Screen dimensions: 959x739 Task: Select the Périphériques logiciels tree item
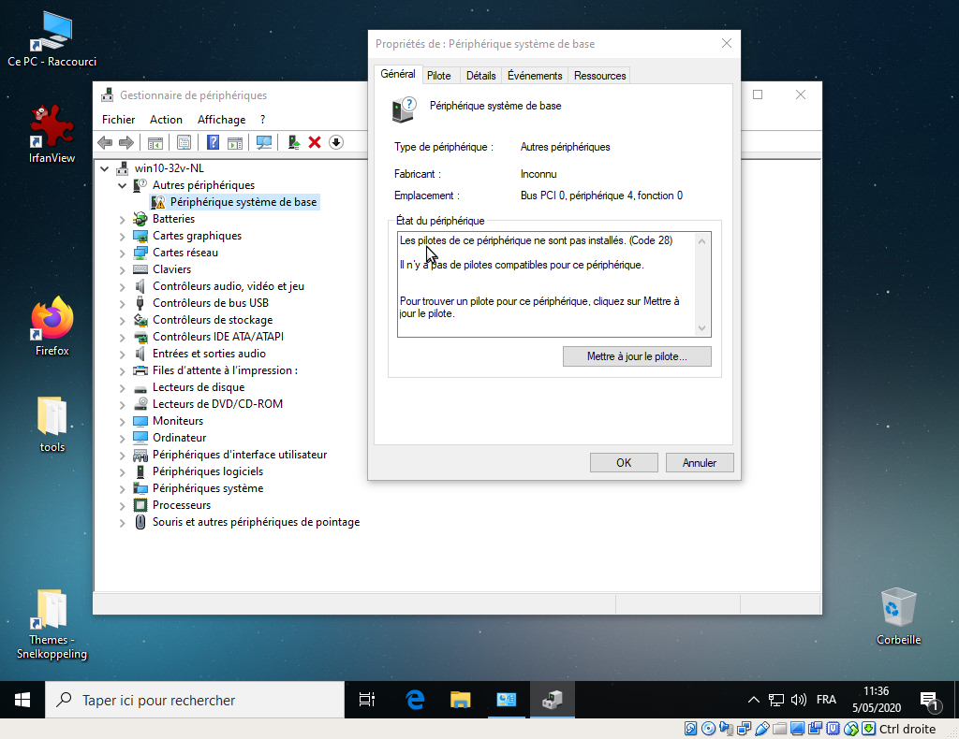tap(207, 471)
